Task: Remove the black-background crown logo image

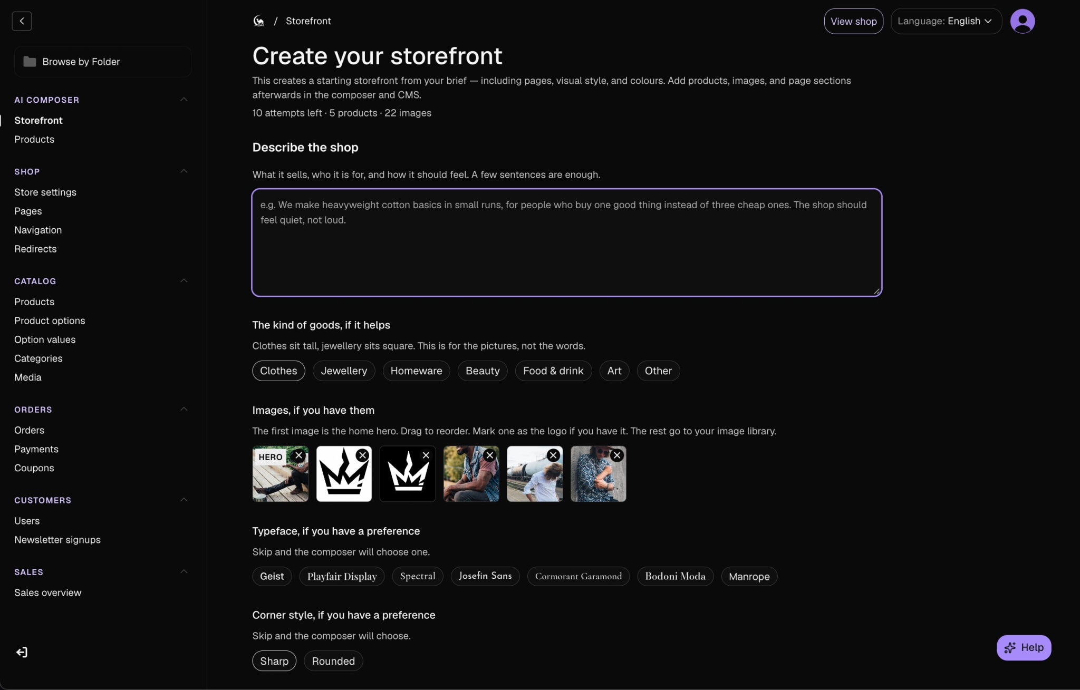Action: coord(426,455)
